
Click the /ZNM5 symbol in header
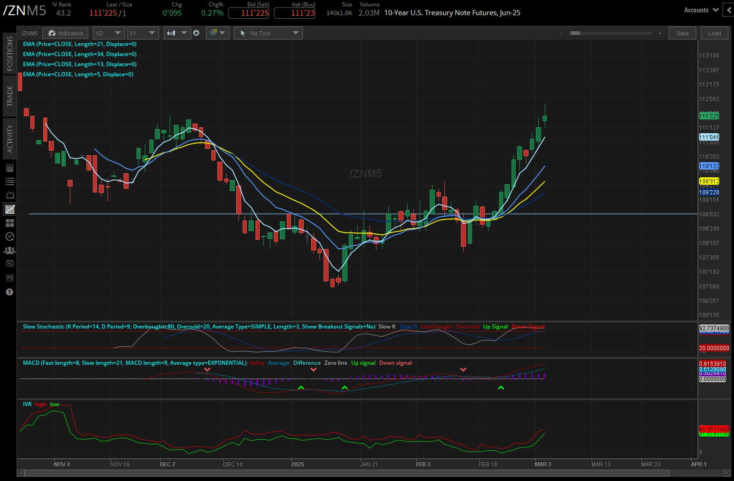[24, 10]
